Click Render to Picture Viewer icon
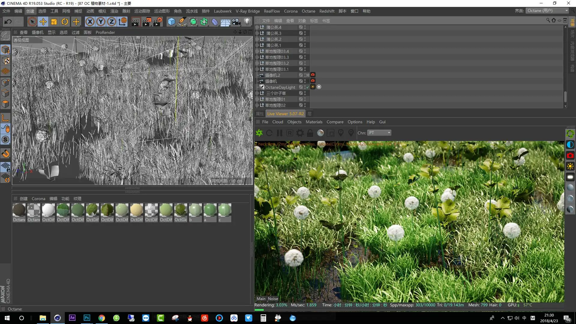The image size is (576, 324). 147,22
